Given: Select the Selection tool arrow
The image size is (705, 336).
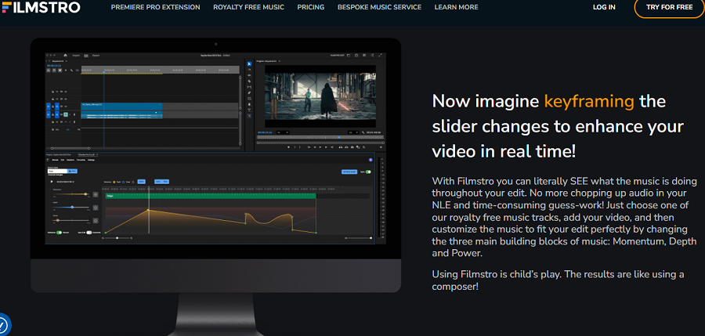Looking at the screenshot, I should (x=249, y=64).
